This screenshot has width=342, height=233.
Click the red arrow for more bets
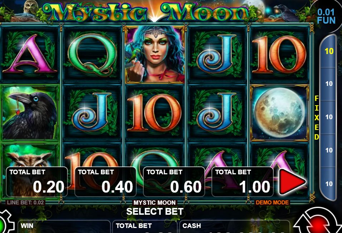292,182
